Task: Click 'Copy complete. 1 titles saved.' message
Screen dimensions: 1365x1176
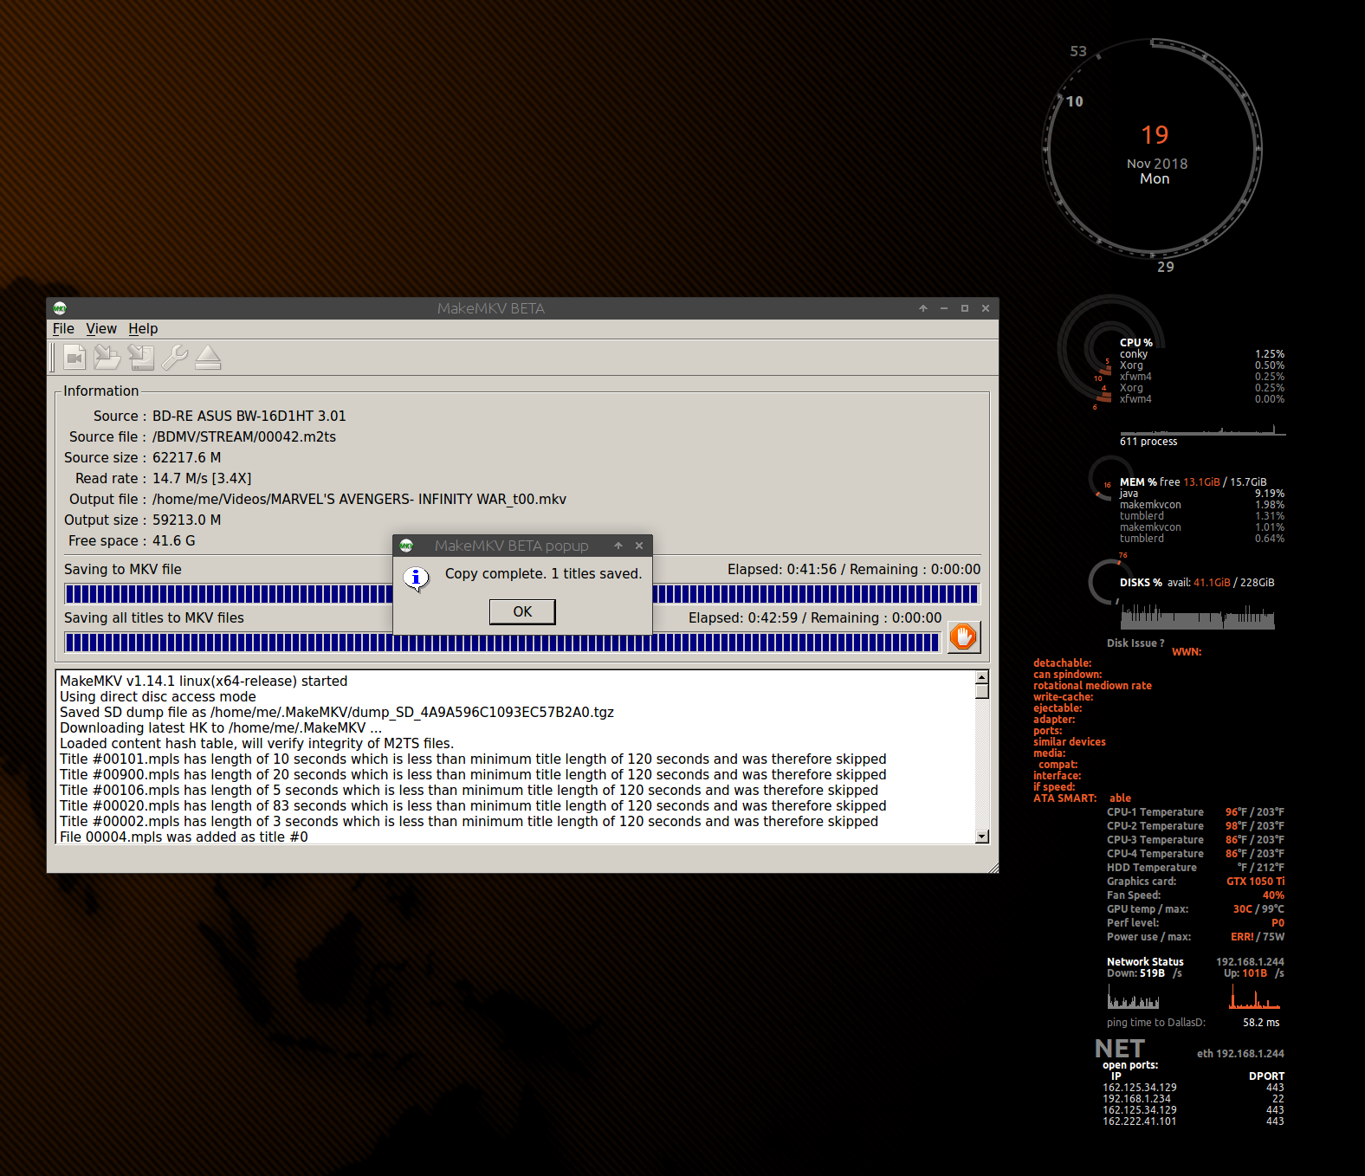Action: coord(543,573)
